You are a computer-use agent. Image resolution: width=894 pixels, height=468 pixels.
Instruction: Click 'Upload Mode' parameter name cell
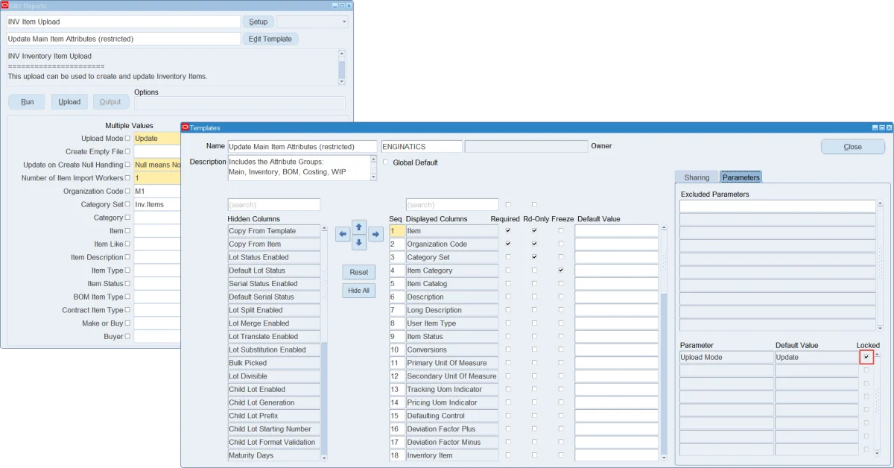(x=726, y=357)
